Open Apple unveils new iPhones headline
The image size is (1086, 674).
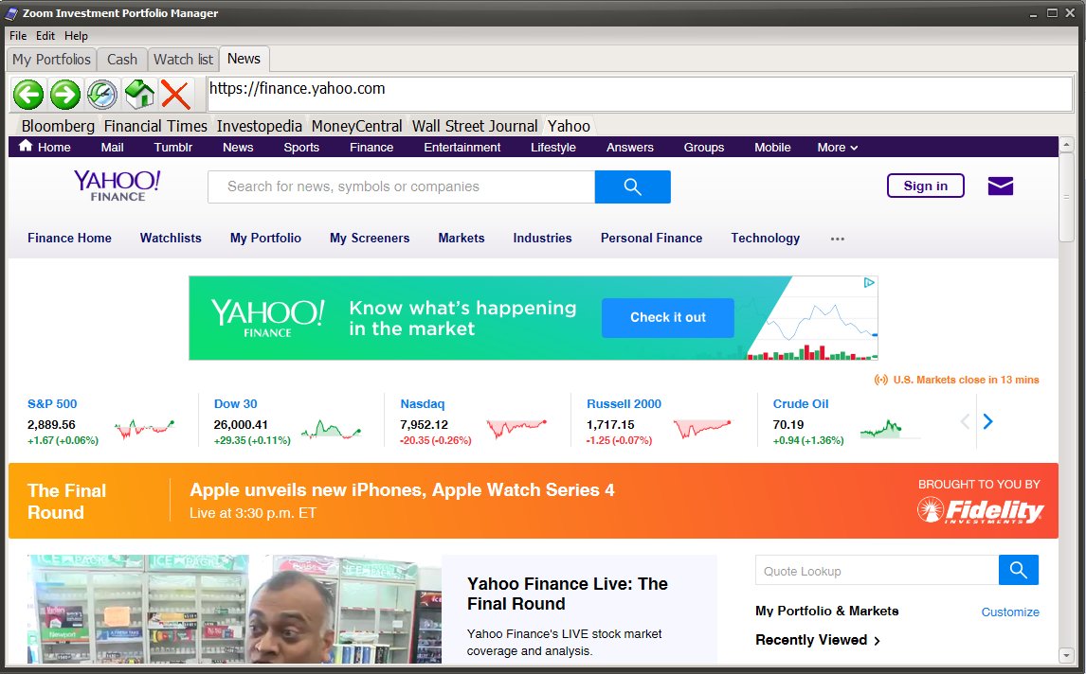(x=402, y=490)
